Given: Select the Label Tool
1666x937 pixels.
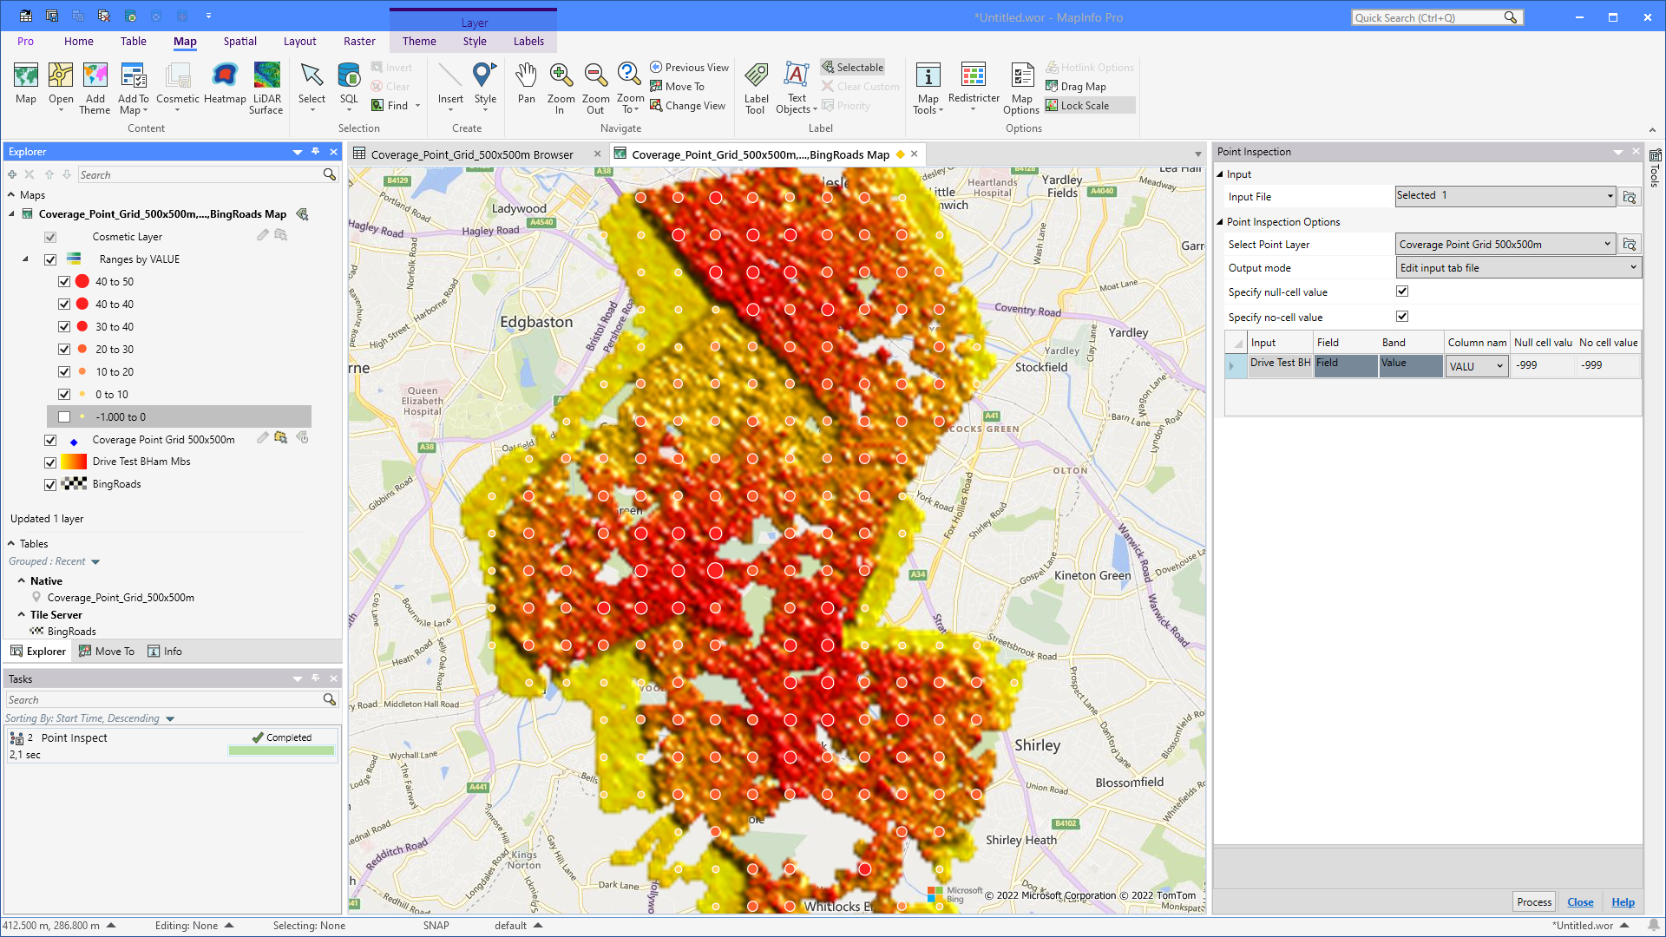Looking at the screenshot, I should pos(756,88).
